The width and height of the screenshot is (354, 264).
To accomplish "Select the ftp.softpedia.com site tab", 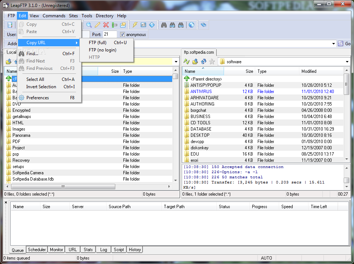I will coord(199,52).
